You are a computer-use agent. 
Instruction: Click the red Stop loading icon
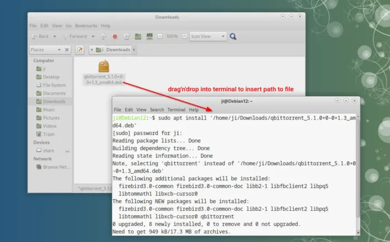pyautogui.click(x=115, y=37)
